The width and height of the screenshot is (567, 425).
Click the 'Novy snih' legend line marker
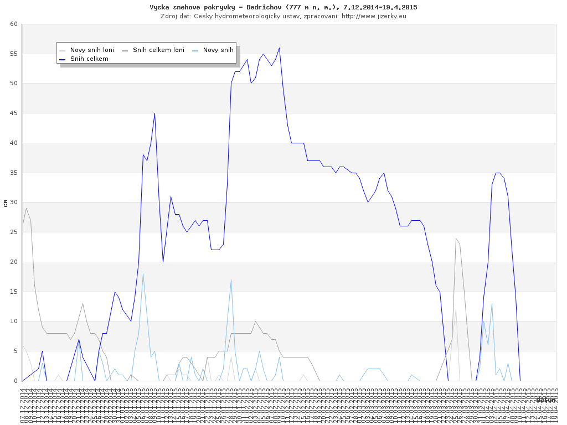tap(195, 50)
